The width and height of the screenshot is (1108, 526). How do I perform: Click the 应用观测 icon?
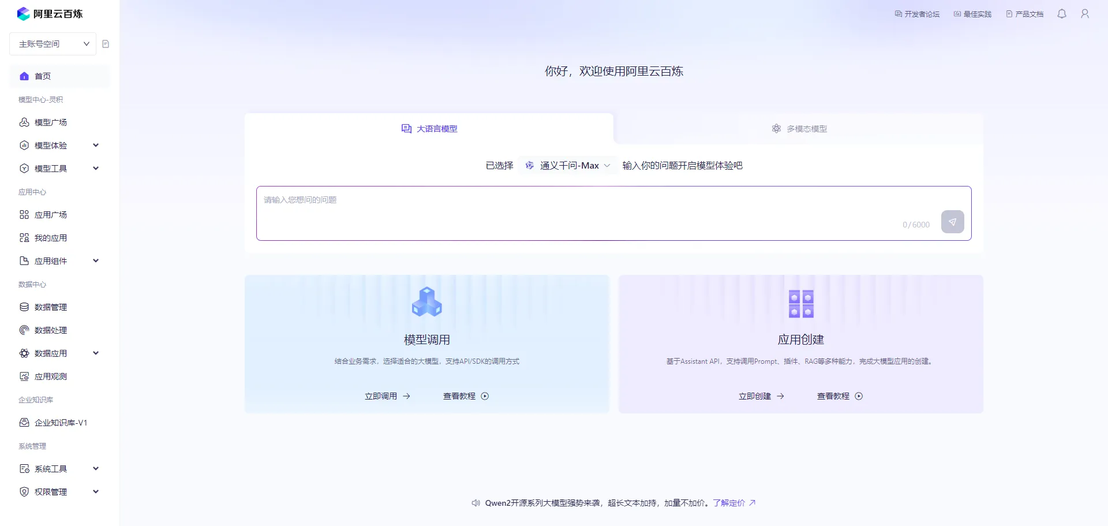coord(24,376)
